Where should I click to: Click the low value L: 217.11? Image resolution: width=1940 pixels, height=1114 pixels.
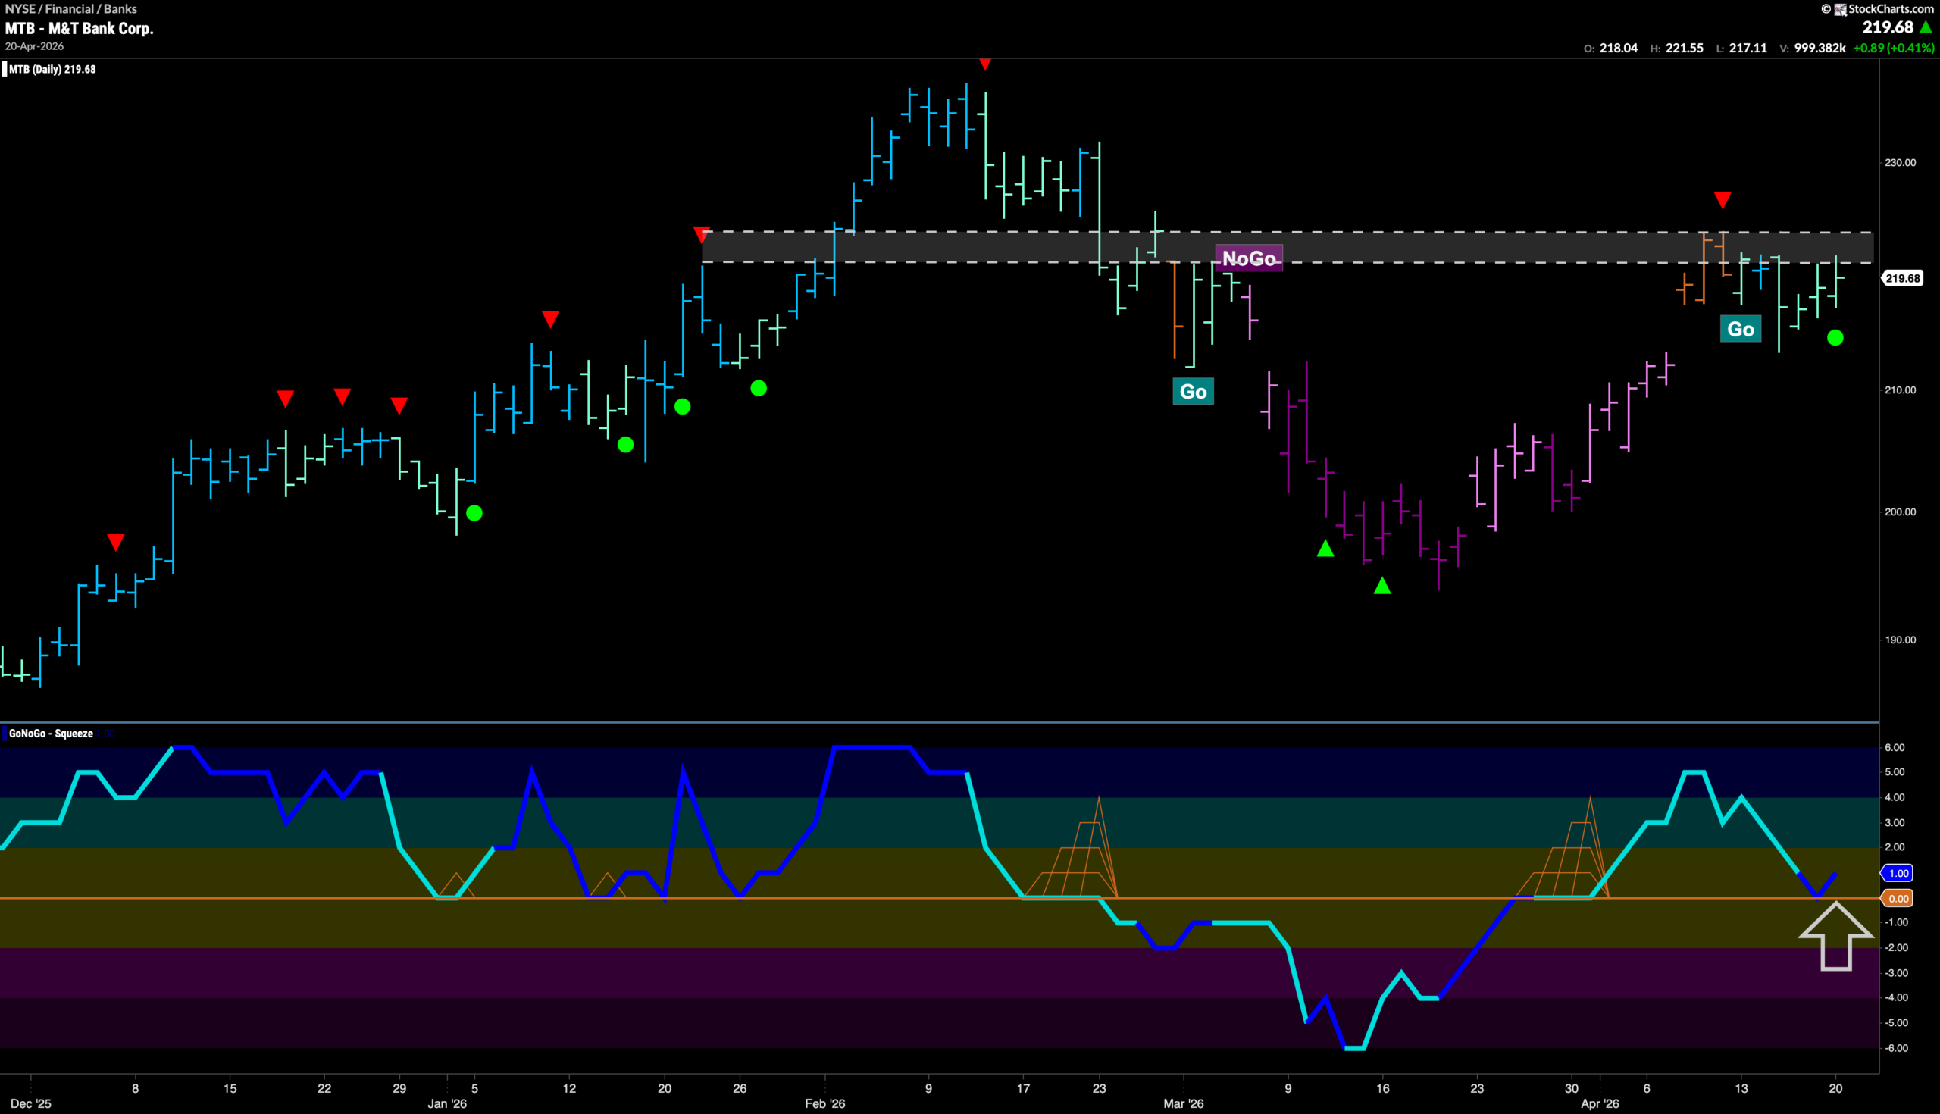coord(1742,48)
